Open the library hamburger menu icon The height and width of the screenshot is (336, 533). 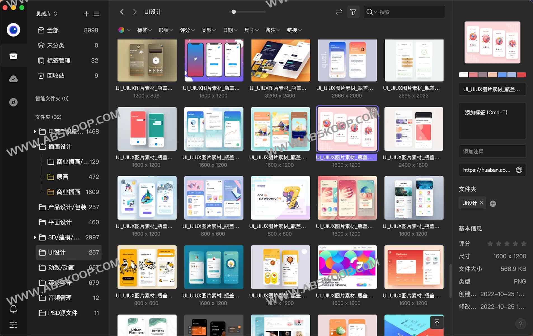[x=97, y=14]
